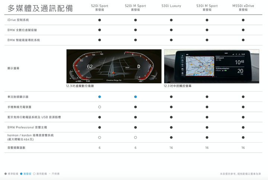
Task: Select the 音響揚聲器數 row label
Action: click(x=16, y=148)
